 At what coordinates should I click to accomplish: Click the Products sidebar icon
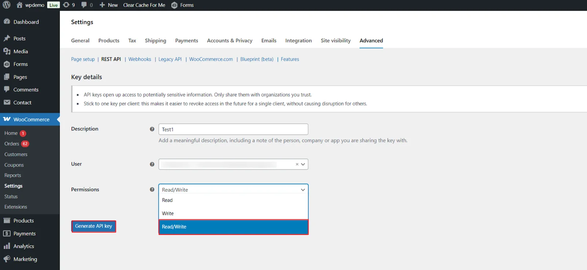point(7,221)
